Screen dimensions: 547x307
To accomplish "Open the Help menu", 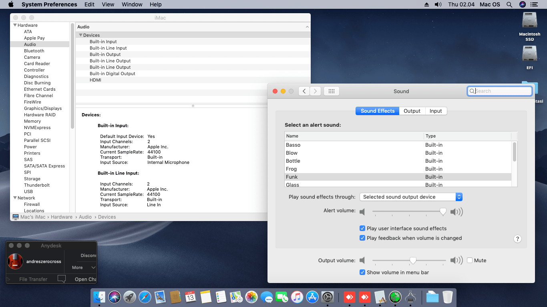I will tap(155, 4).
